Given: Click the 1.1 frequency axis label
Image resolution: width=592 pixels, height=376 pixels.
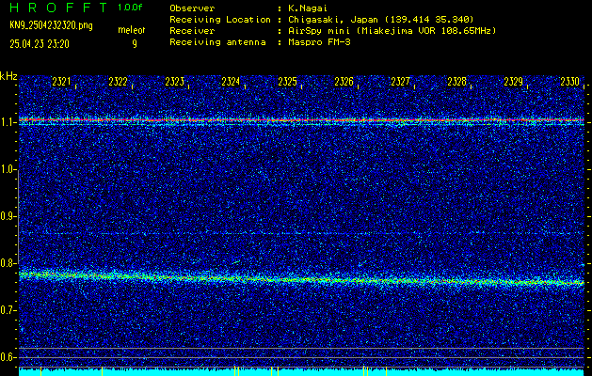Looking at the screenshot, I should pos(8,122).
